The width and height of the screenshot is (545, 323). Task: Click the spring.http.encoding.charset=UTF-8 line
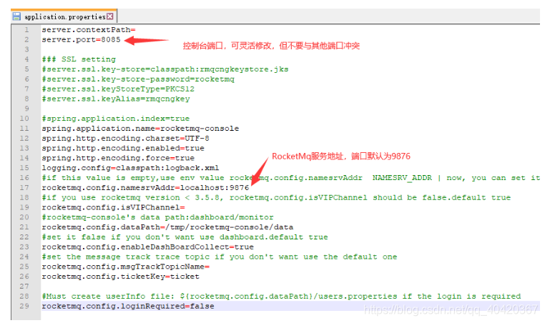pyautogui.click(x=125, y=138)
